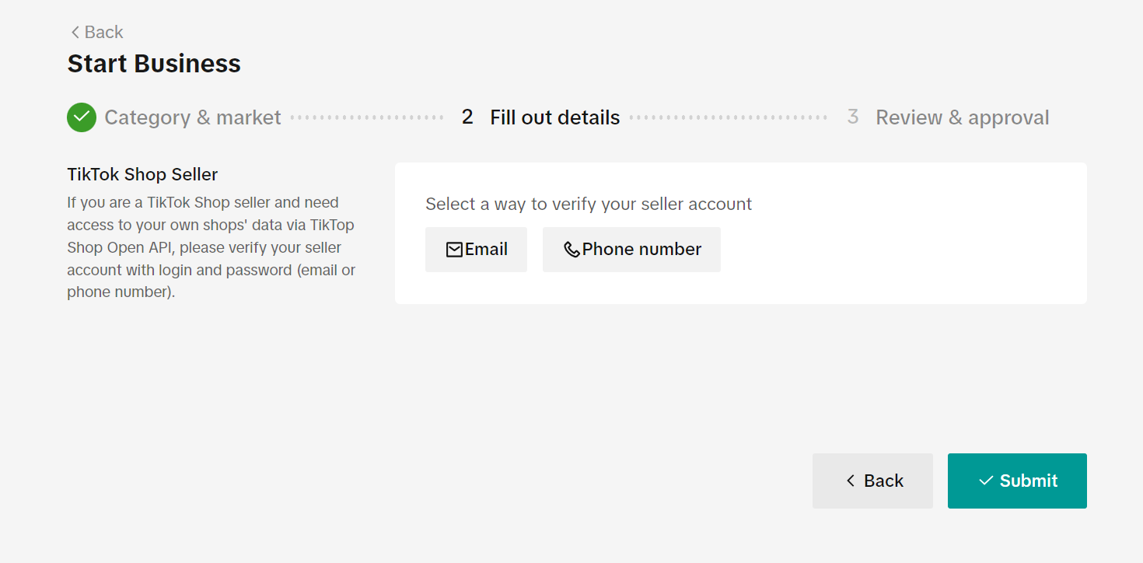
Task: Click the phone handset icon
Action: point(571,250)
